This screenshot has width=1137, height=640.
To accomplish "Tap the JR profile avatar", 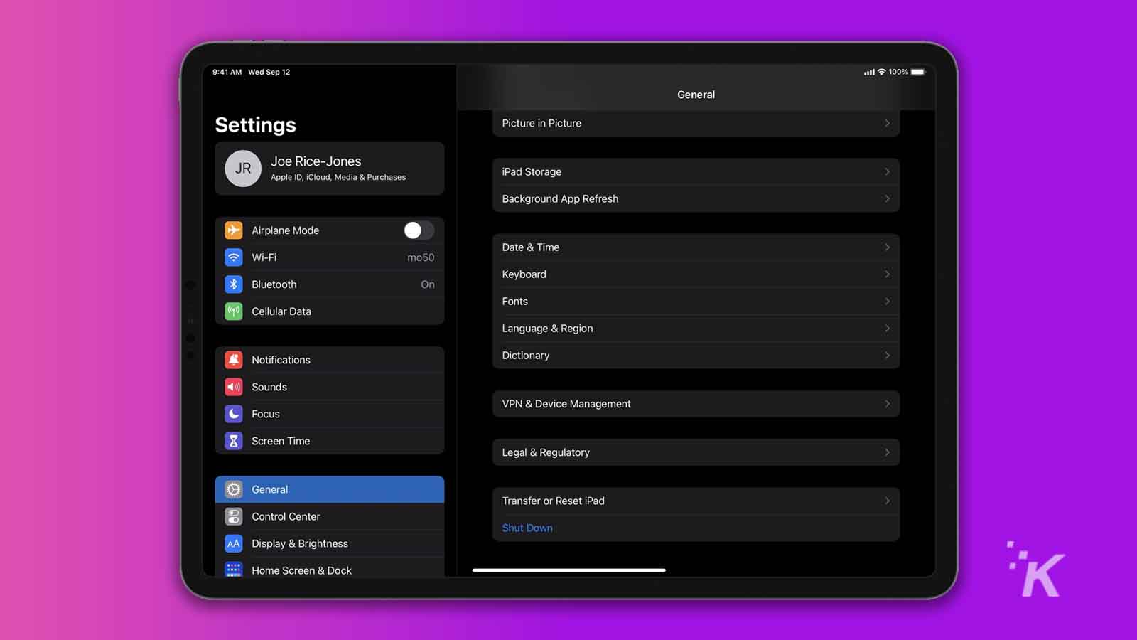I will click(243, 169).
